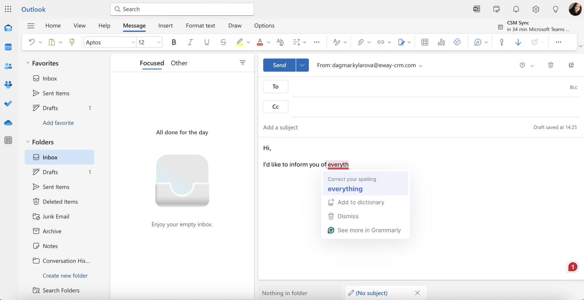
Task: Click in the Search box
Action: tap(182, 9)
